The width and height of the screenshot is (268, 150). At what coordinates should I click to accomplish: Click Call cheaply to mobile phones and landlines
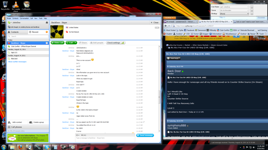click(28, 27)
